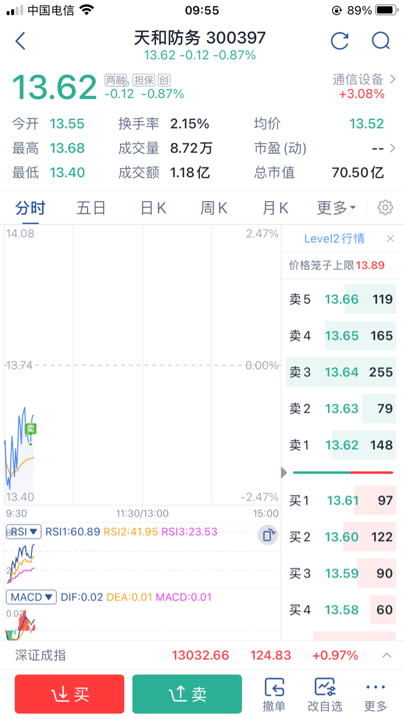Viewport: 404px width, 719px height.
Task: Tap the 成交额 1.18亿 value
Action: tap(190, 172)
